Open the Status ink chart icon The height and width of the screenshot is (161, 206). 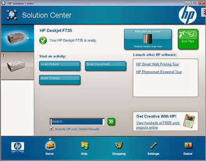tap(188, 145)
